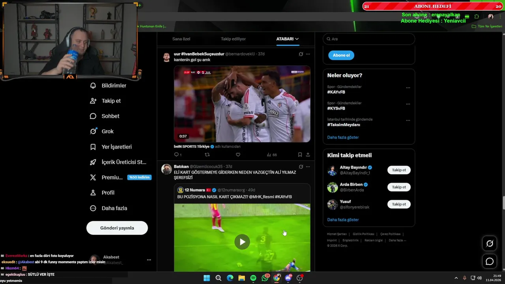Expand ATABARI tab dropdown chevron
This screenshot has width=505, height=284.
pos(297,39)
